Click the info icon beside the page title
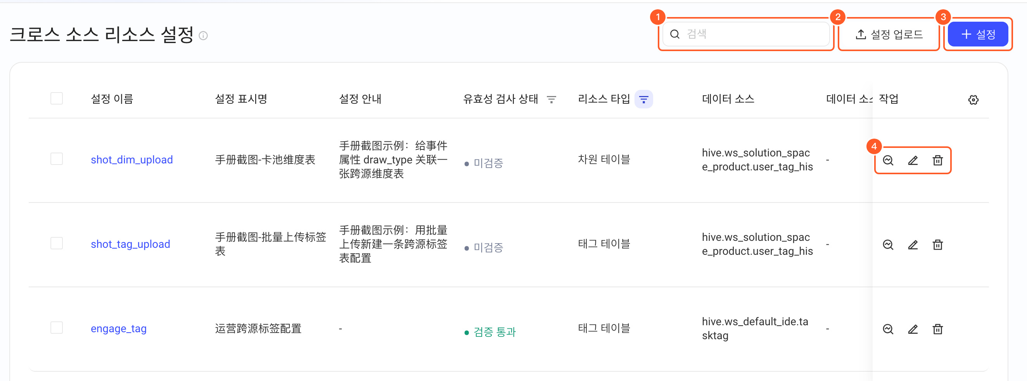Viewport: 1027px width, 381px height. coord(203,36)
